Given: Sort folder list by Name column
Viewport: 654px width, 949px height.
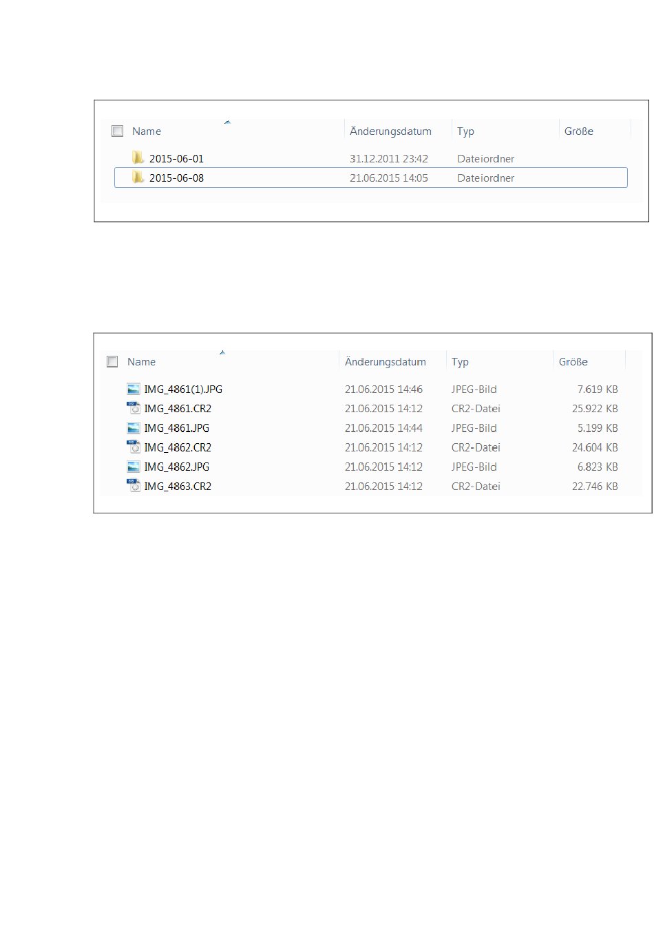Looking at the screenshot, I should 147,131.
